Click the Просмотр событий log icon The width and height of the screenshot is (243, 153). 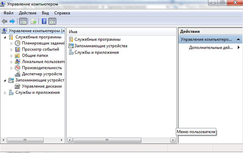(17, 49)
